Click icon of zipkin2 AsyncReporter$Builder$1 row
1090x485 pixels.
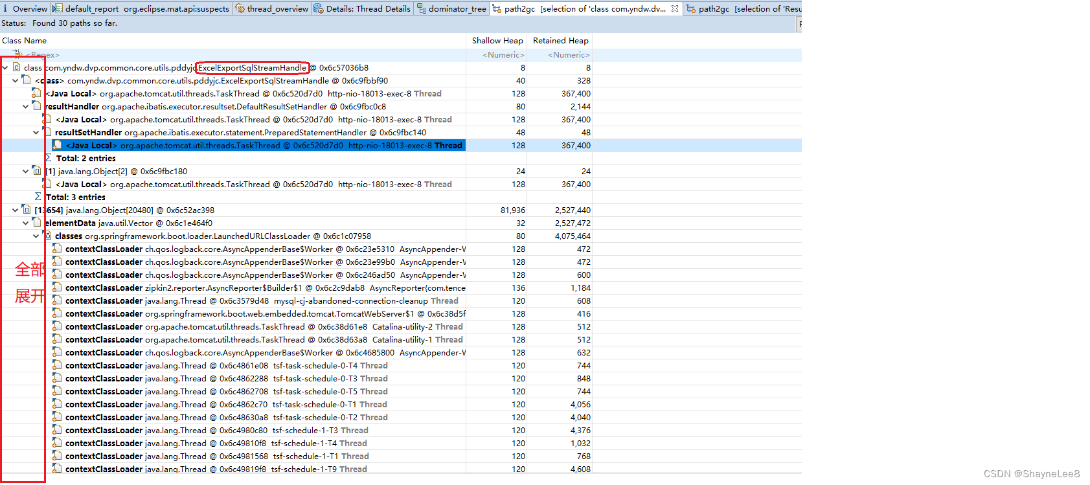pos(58,288)
